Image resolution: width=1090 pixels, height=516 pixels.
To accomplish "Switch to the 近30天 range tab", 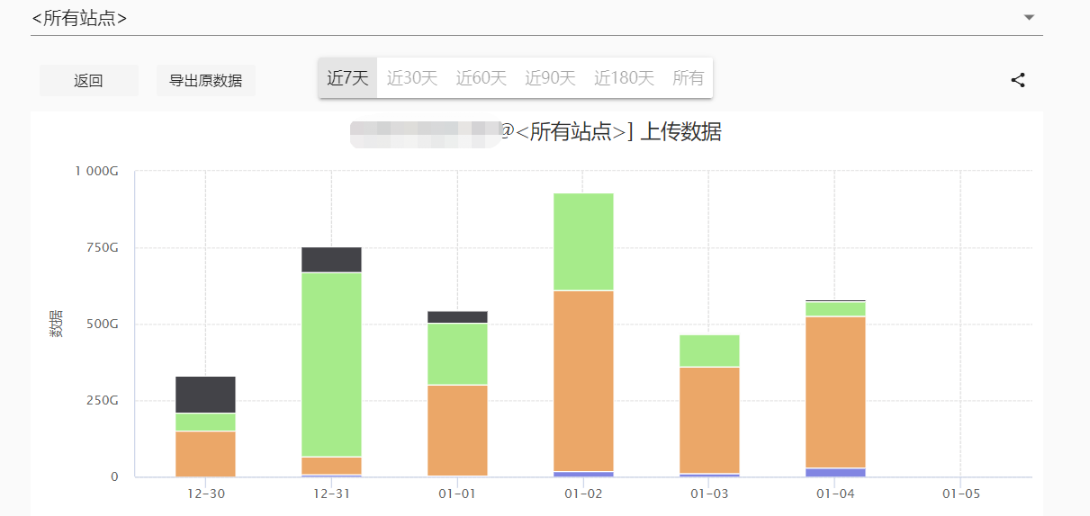I will click(x=412, y=78).
